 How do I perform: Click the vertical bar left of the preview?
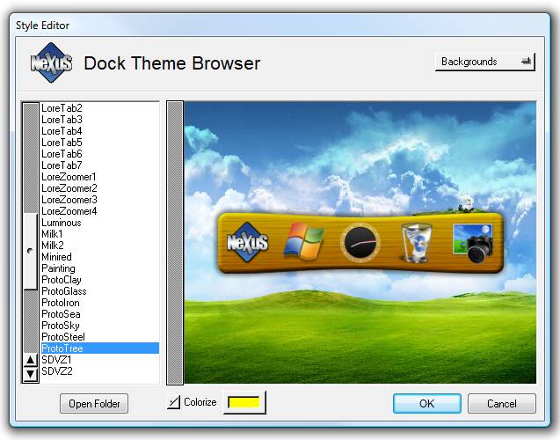pos(175,243)
